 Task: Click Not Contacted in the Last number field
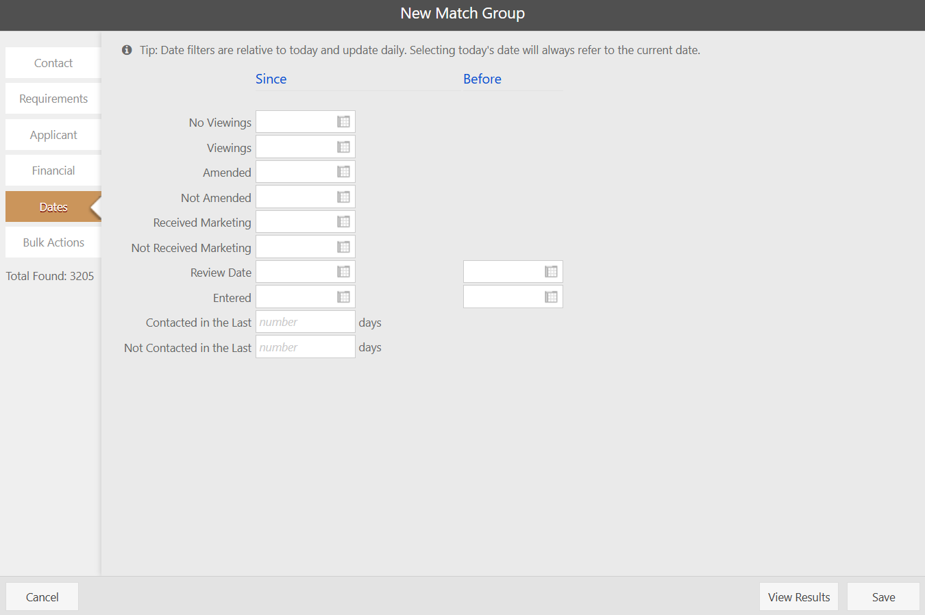[306, 347]
